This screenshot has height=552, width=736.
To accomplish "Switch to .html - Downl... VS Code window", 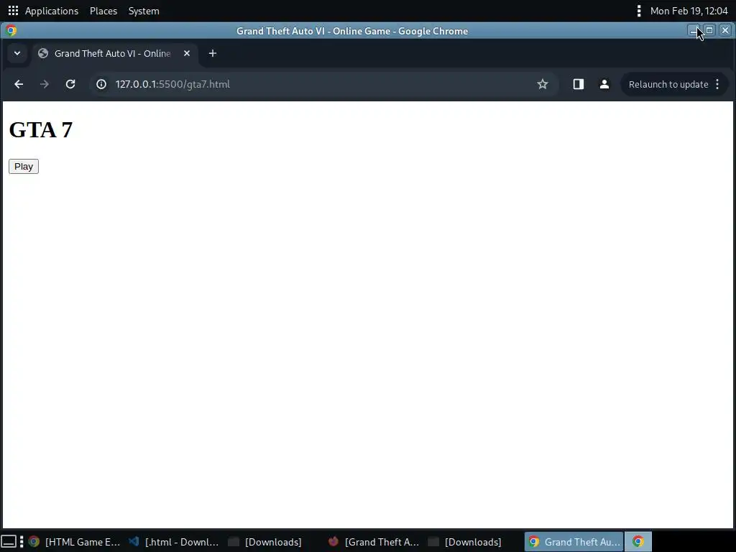I will point(174,542).
